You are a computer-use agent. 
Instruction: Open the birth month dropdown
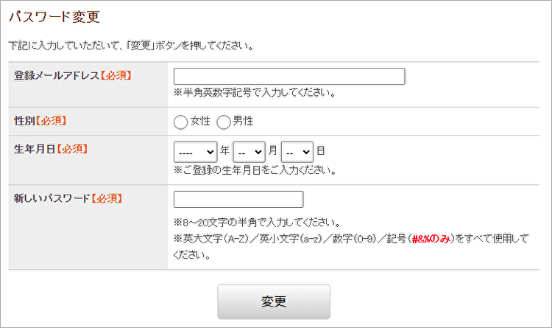pos(249,151)
